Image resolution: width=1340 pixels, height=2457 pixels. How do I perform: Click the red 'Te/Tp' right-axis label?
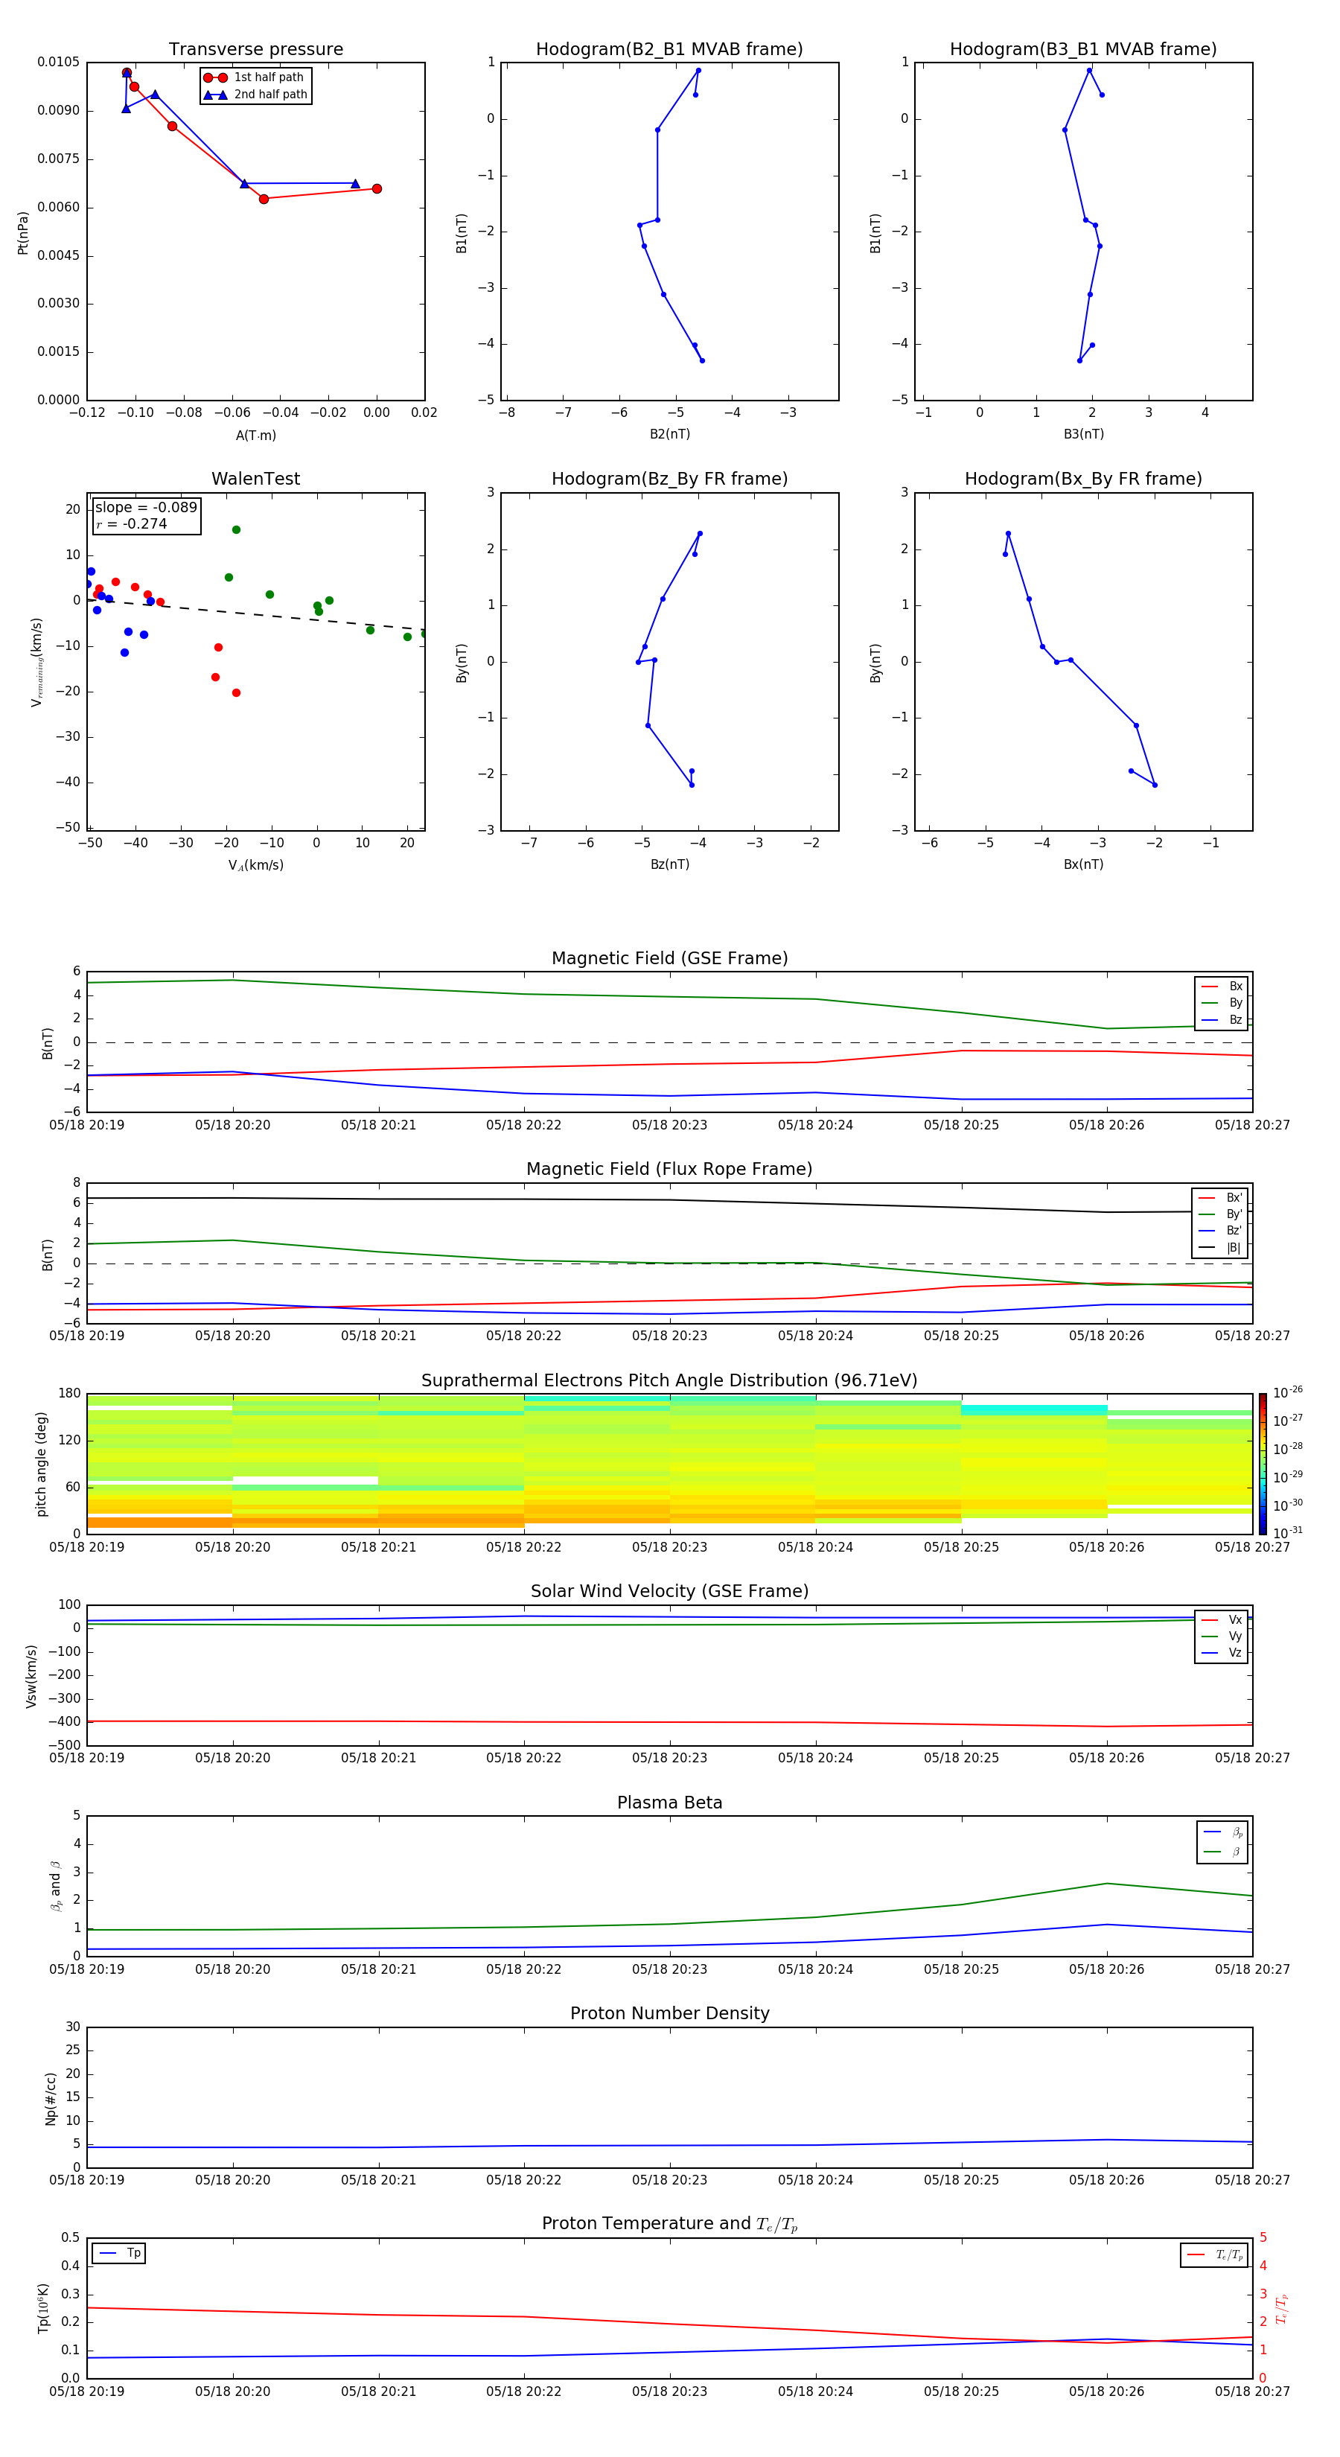pos(1282,2309)
